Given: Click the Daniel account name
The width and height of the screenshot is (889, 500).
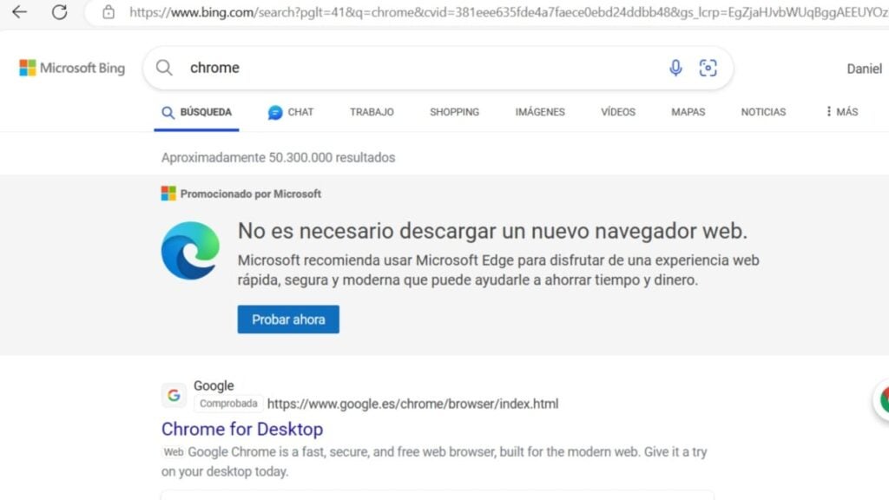Looking at the screenshot, I should [864, 69].
